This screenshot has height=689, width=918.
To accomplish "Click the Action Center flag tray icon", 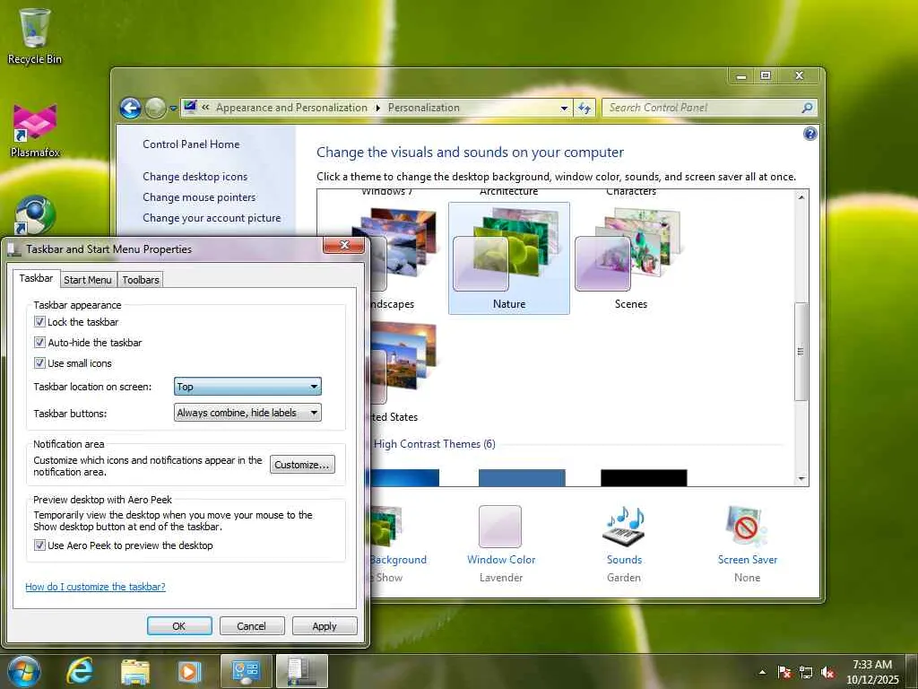I will [784, 672].
